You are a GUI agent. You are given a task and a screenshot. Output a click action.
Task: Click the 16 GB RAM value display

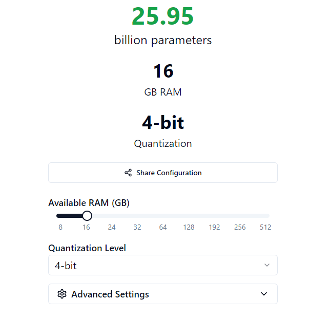[163, 71]
